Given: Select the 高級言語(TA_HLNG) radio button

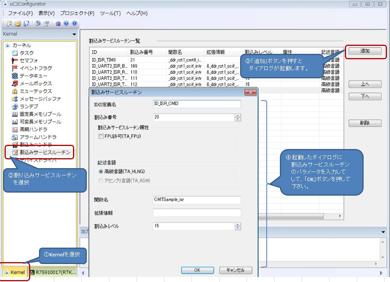Looking at the screenshot, I should [x=101, y=172].
